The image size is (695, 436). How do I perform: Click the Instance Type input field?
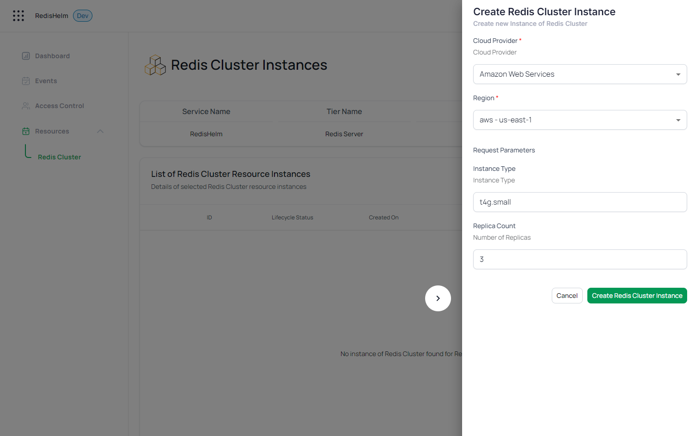coord(579,202)
